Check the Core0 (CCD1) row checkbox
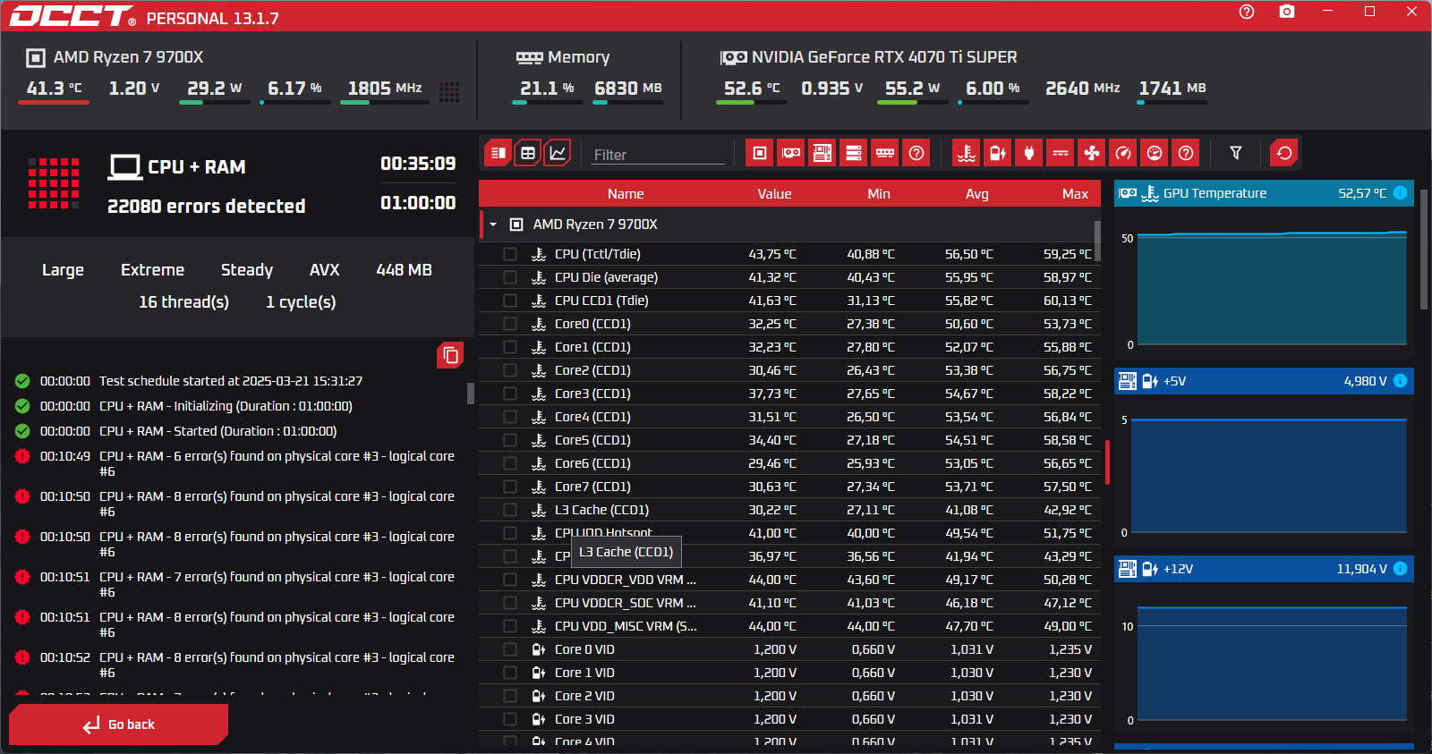The height and width of the screenshot is (754, 1432). (510, 324)
